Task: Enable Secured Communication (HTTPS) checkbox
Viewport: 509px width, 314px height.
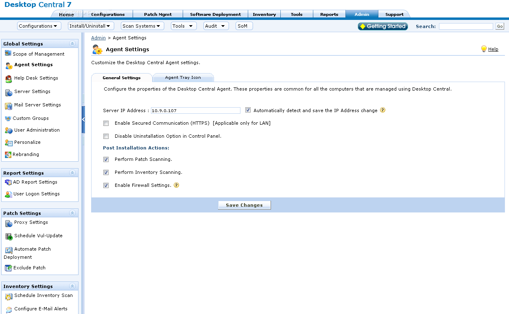Action: [106, 123]
